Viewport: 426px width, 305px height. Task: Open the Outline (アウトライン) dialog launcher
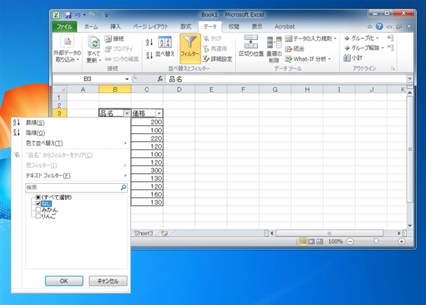[x=393, y=69]
